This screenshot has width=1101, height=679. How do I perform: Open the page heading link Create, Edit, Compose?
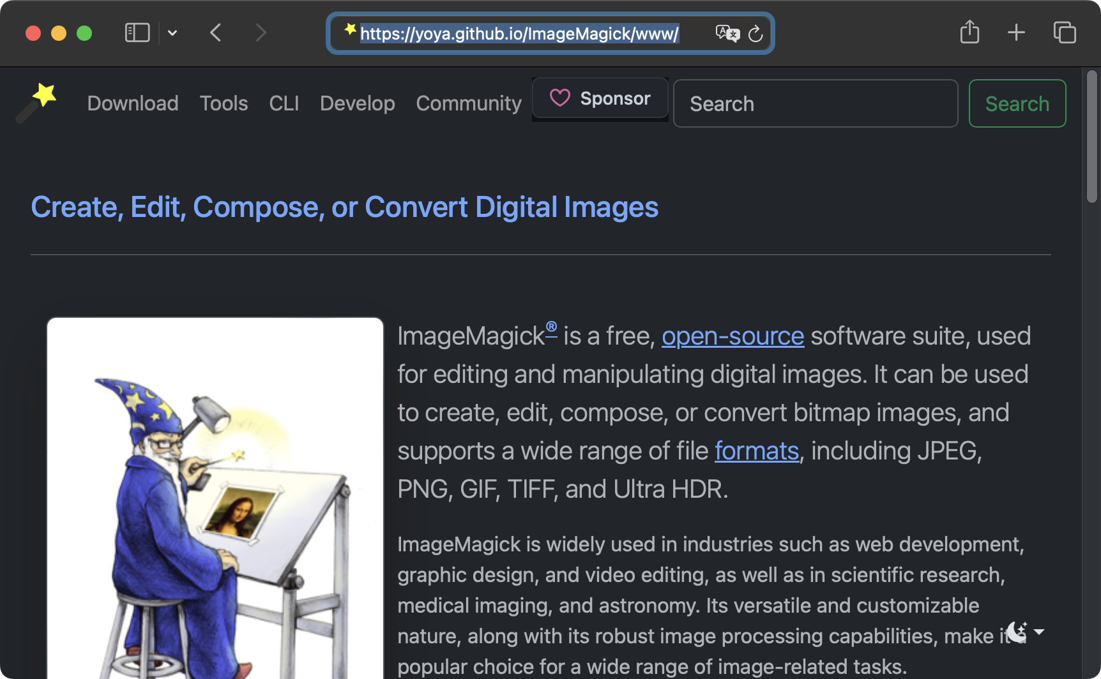pos(345,207)
